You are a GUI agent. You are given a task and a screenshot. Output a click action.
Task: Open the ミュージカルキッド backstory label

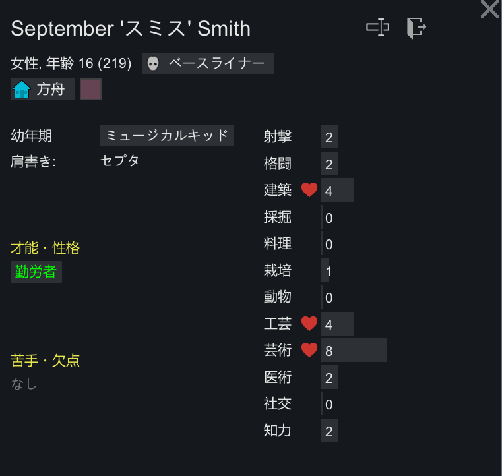[x=167, y=136]
